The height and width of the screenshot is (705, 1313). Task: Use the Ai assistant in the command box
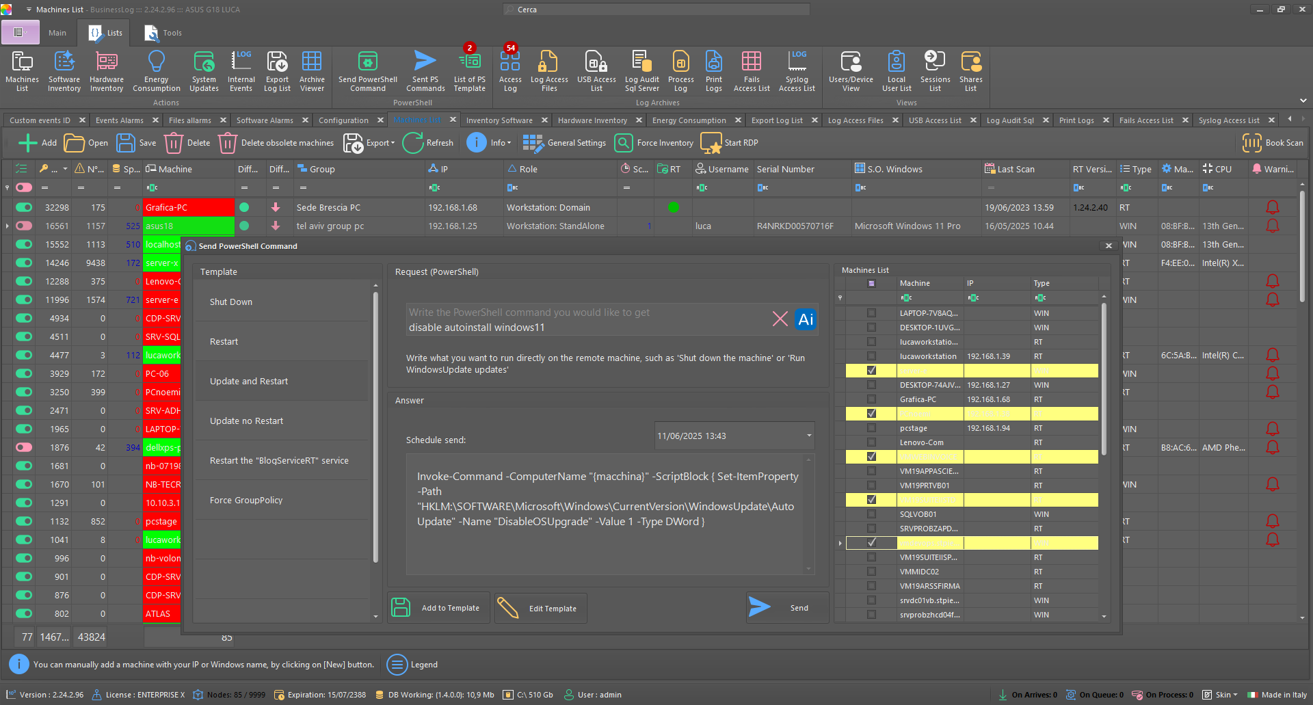click(x=805, y=319)
